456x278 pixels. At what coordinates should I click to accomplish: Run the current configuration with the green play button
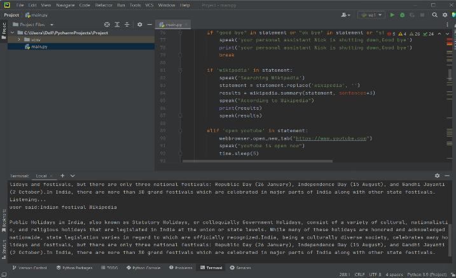click(392, 15)
